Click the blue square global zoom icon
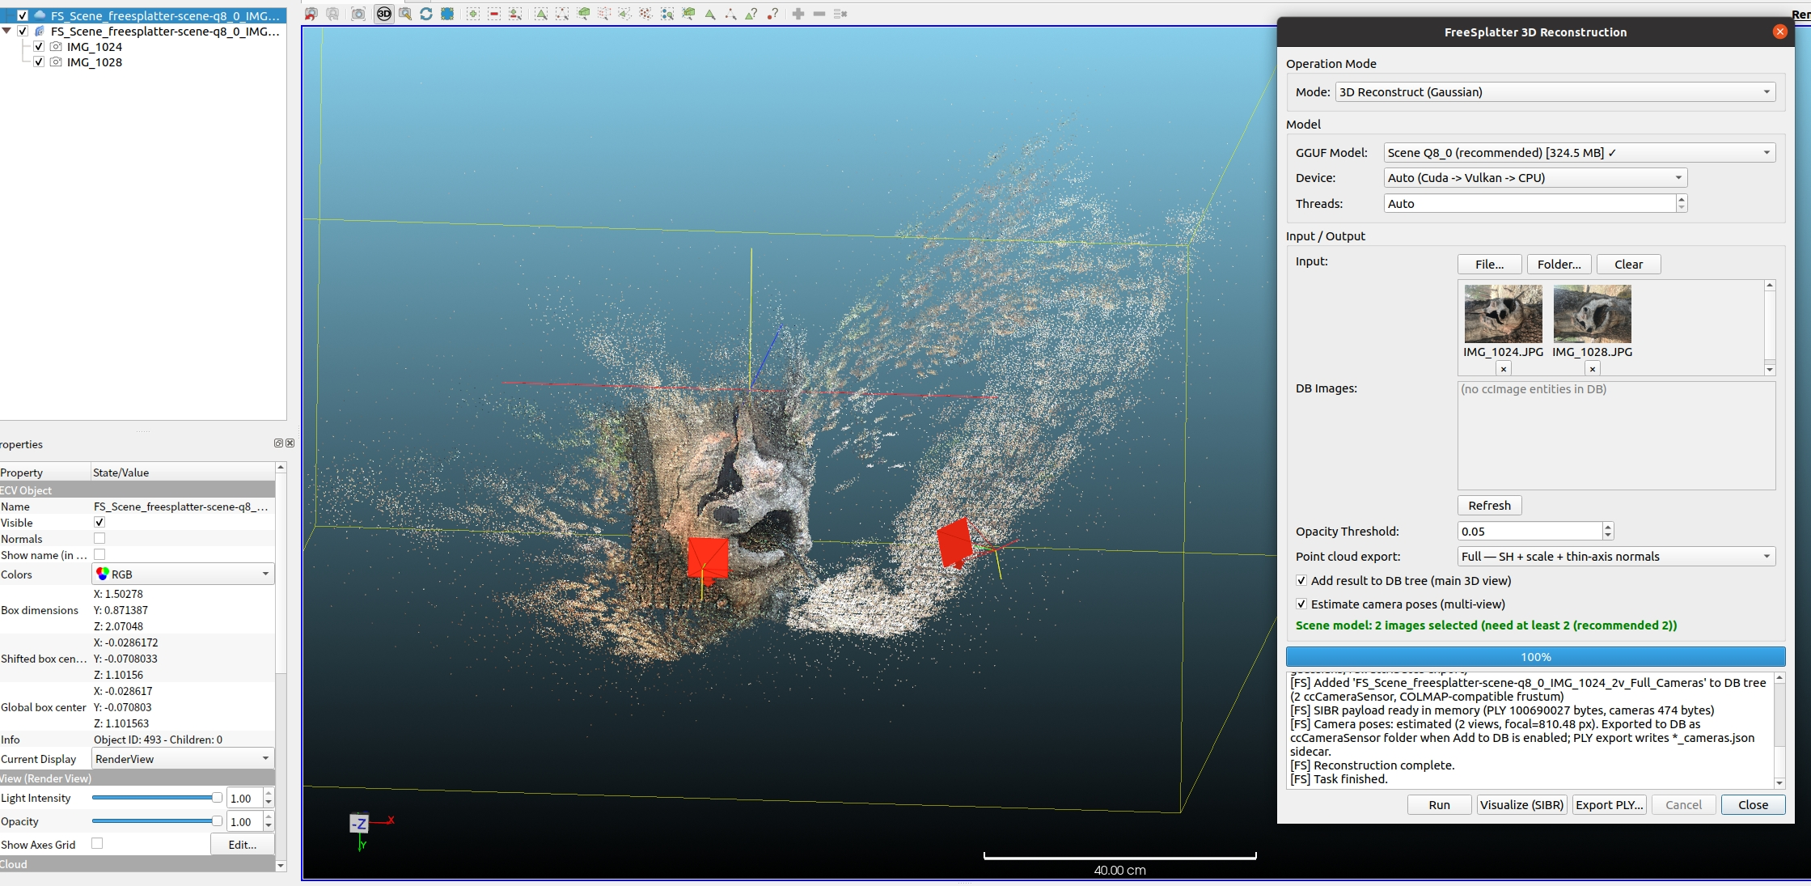The width and height of the screenshot is (1811, 886). coord(447,14)
